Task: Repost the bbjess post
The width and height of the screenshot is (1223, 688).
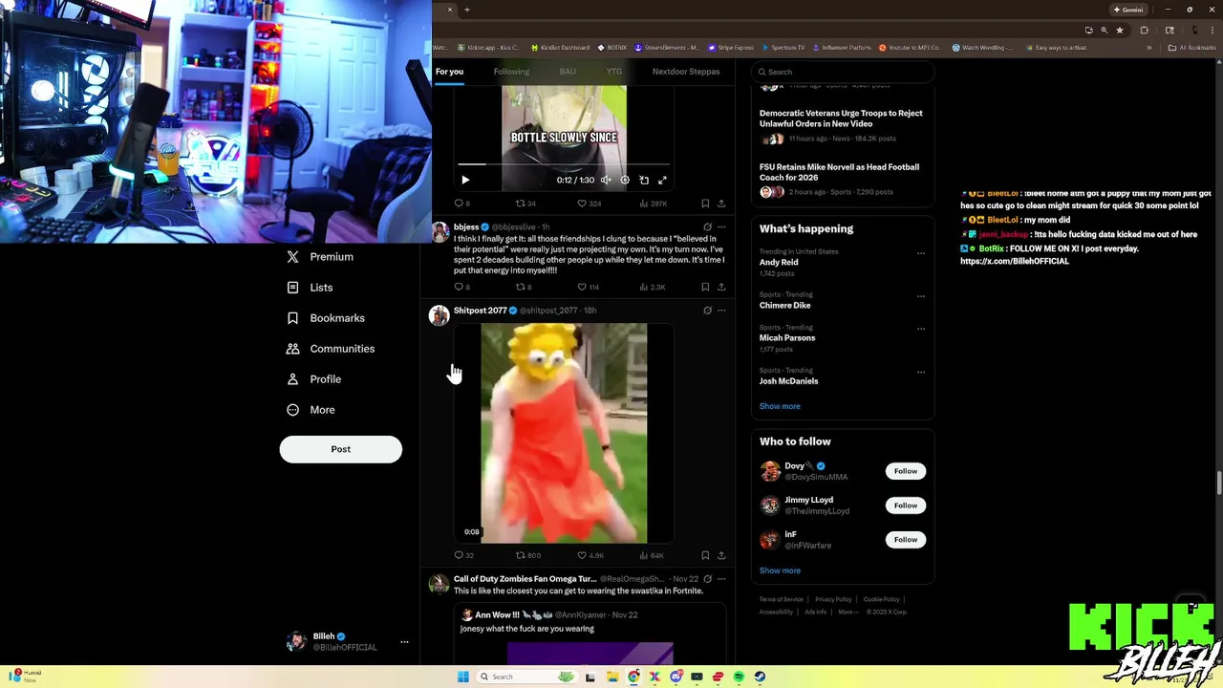Action: 524,287
